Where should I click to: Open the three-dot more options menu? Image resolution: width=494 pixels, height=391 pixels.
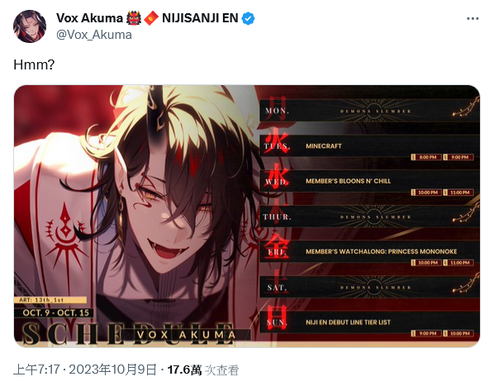tap(473, 19)
